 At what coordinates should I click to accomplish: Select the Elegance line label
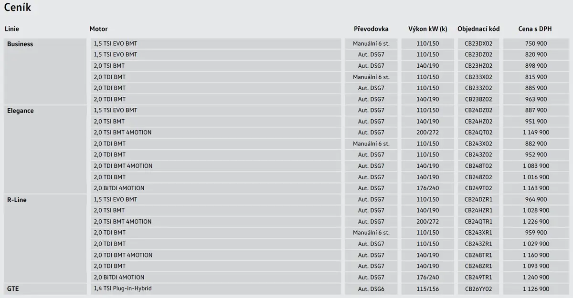click(x=21, y=111)
